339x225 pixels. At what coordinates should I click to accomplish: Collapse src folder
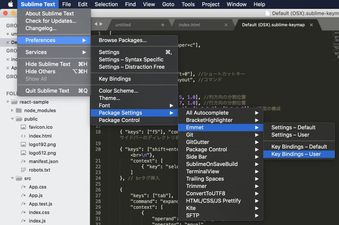tap(12, 178)
